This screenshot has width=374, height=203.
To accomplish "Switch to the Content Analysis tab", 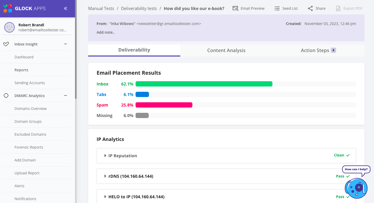I will (x=226, y=50).
